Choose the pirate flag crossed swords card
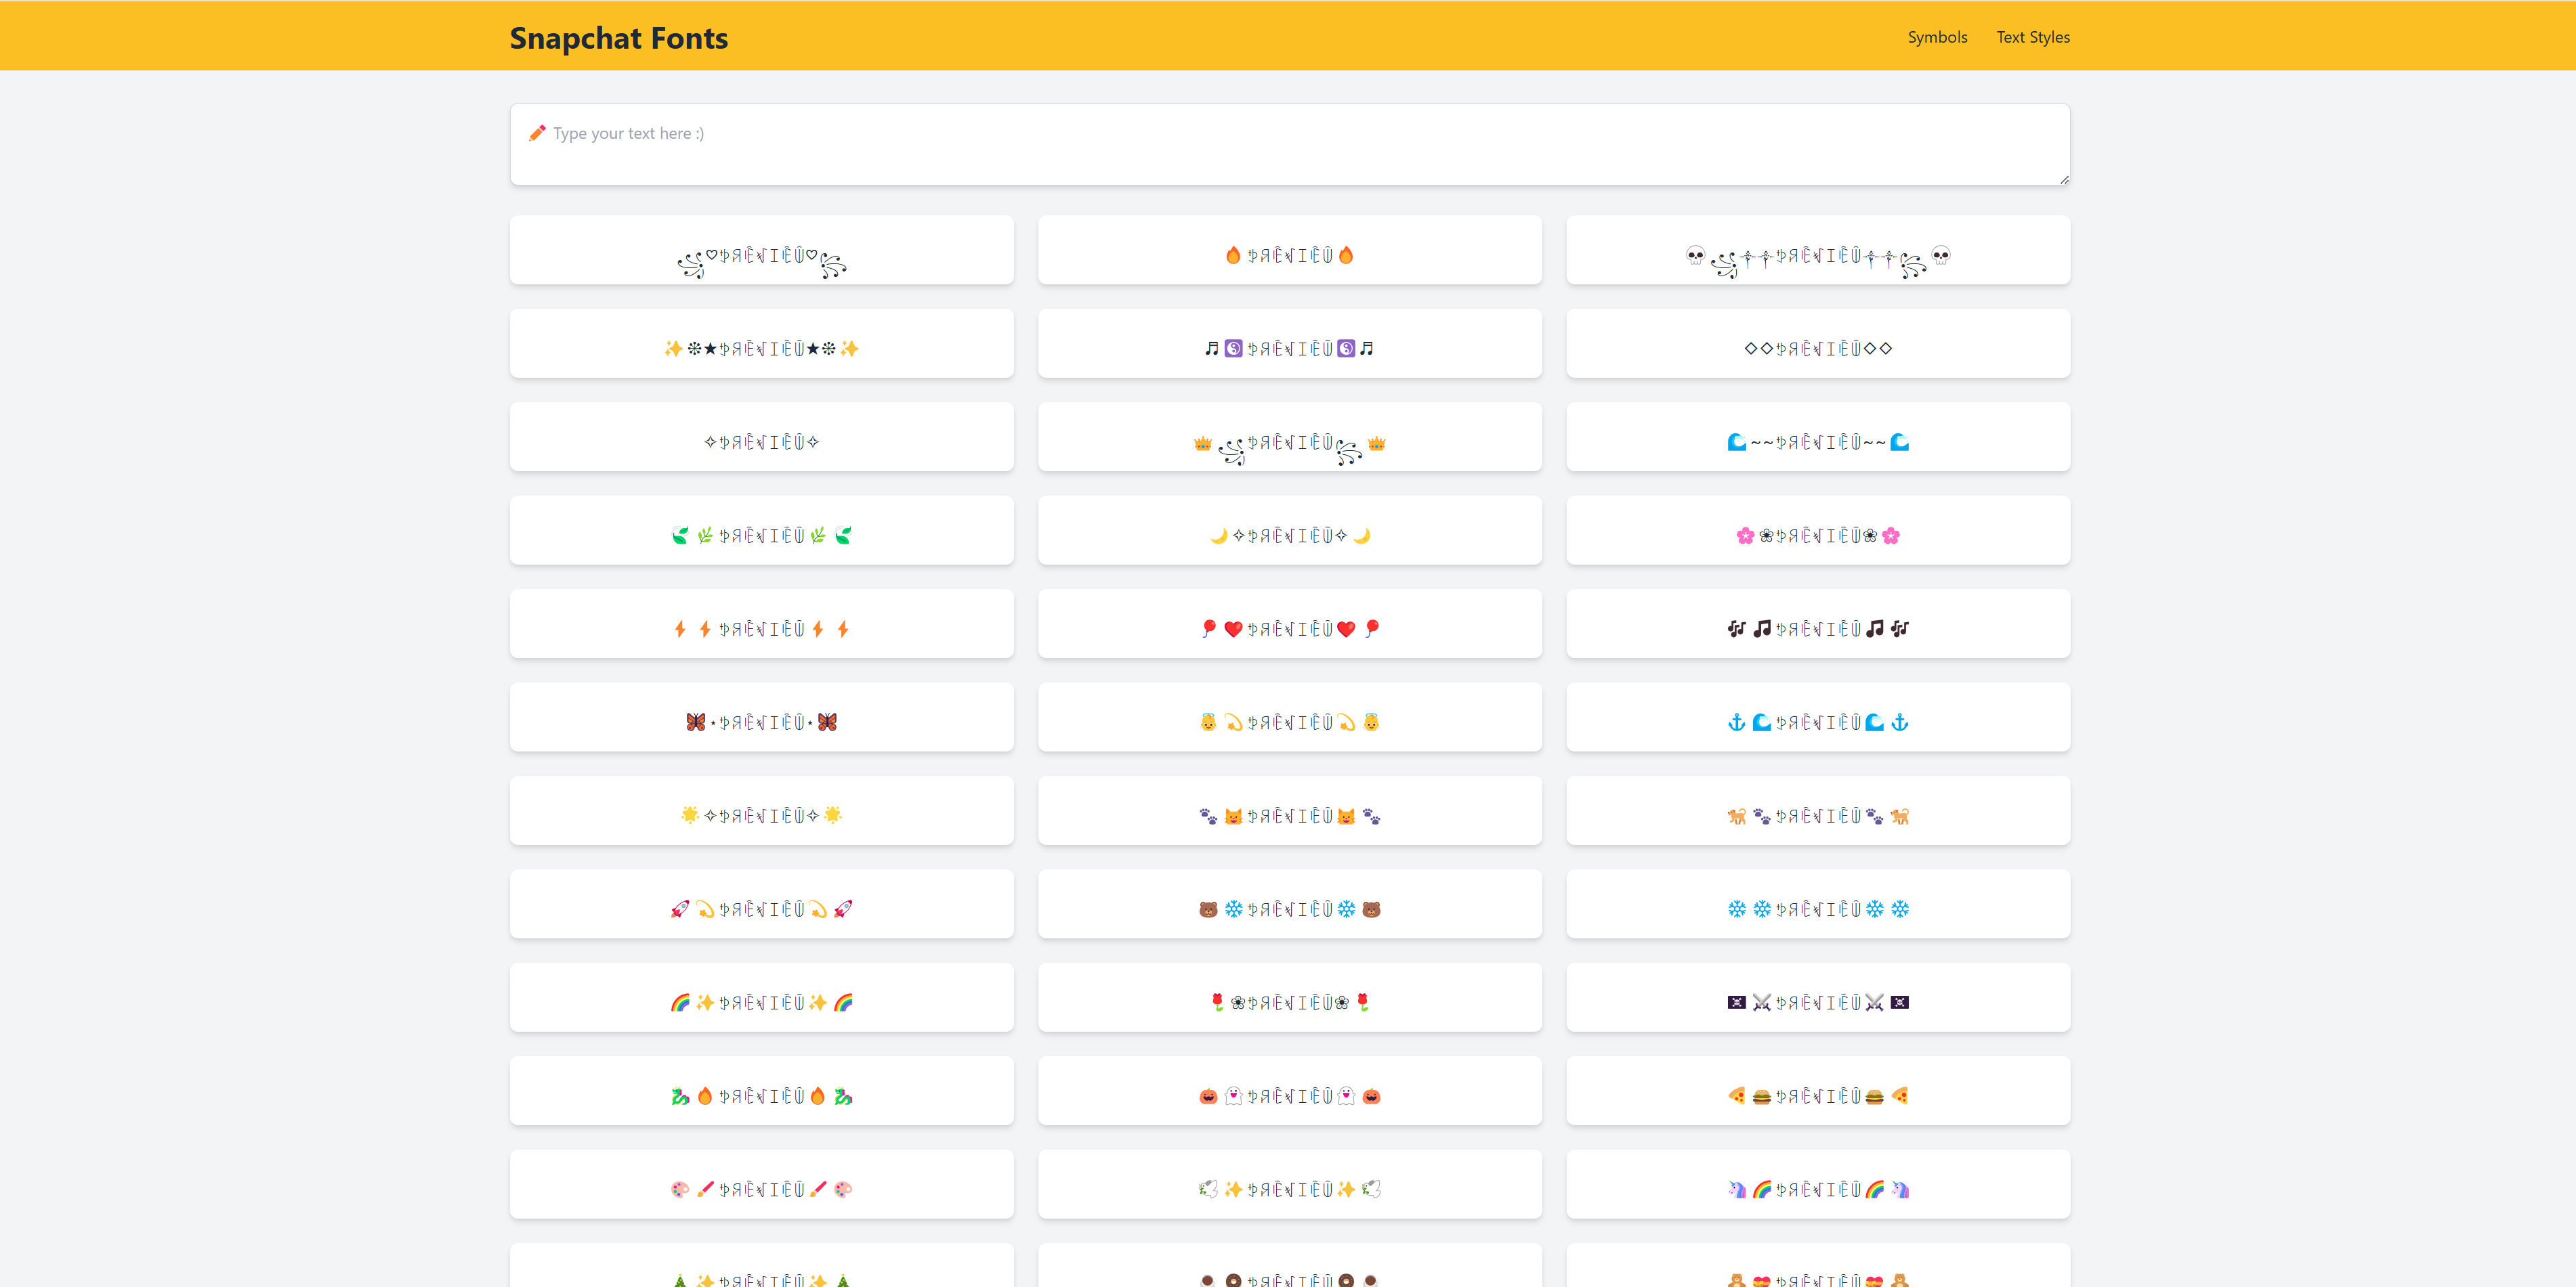Image resolution: width=2576 pixels, height=1287 pixels. click(1818, 997)
